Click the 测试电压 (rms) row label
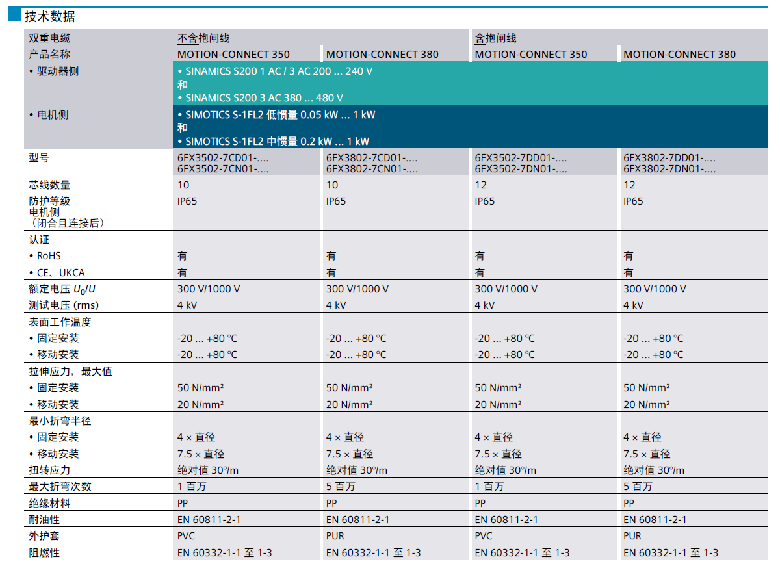The height and width of the screenshot is (566, 780). [x=64, y=305]
